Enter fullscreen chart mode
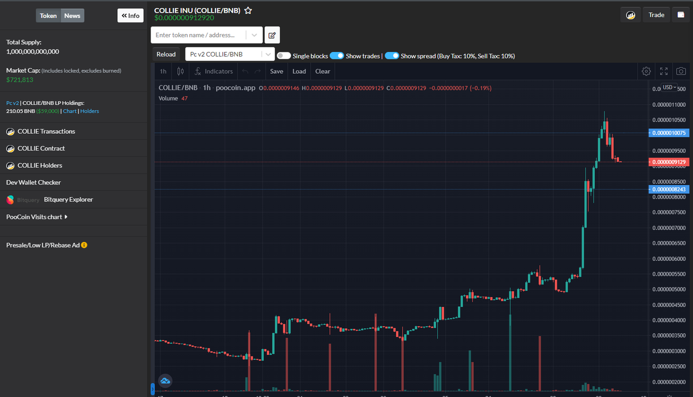This screenshot has width=693, height=397. tap(664, 71)
